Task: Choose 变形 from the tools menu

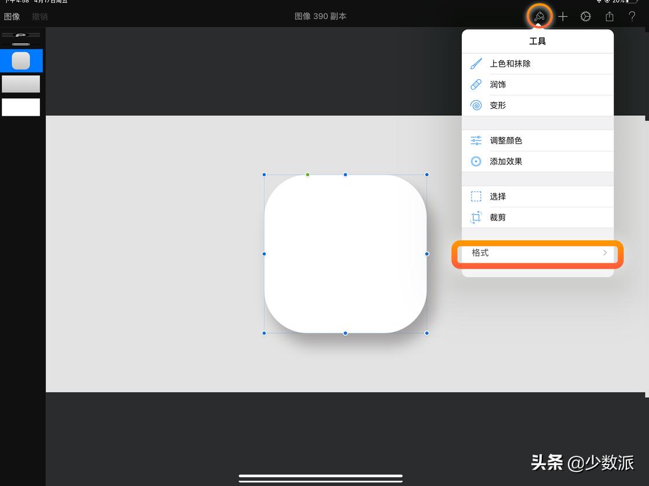Action: (538, 105)
